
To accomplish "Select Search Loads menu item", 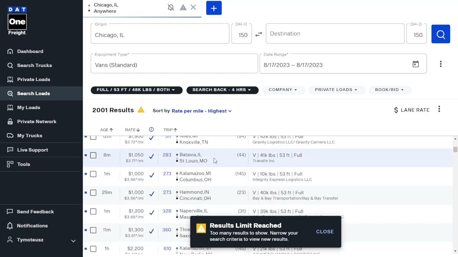I will click(x=42, y=94).
